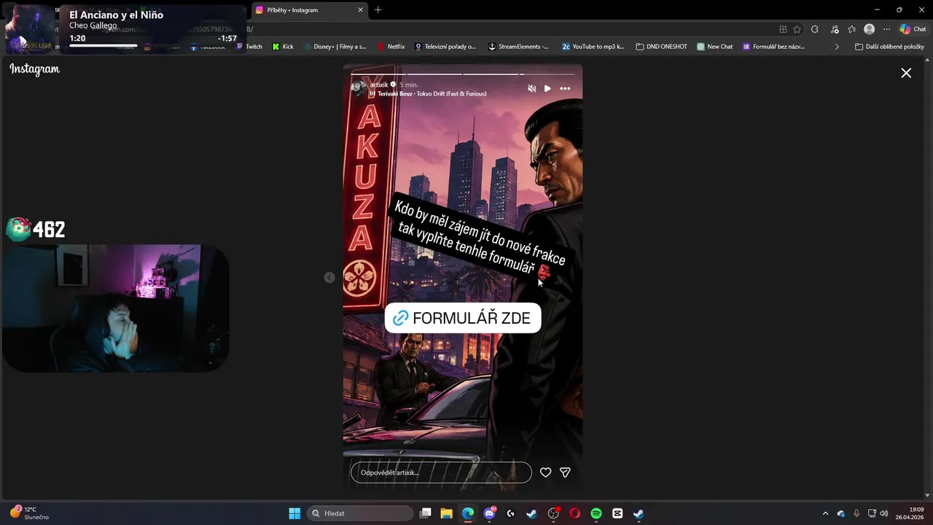Open Logitech G HUB from the taskbar
933x525 pixels.
click(510, 513)
